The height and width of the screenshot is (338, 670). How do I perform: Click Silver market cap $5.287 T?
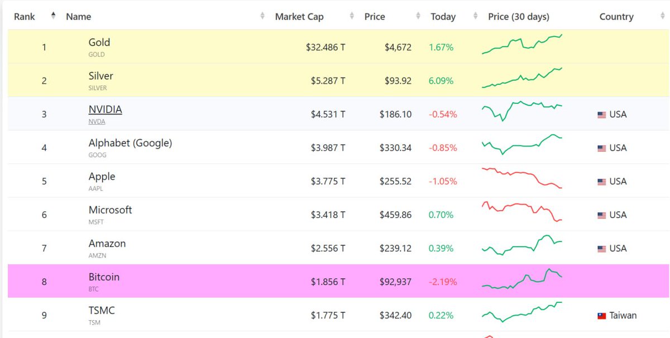[328, 81]
